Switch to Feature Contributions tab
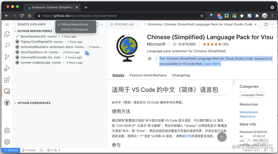The image size is (278, 154). (148, 75)
